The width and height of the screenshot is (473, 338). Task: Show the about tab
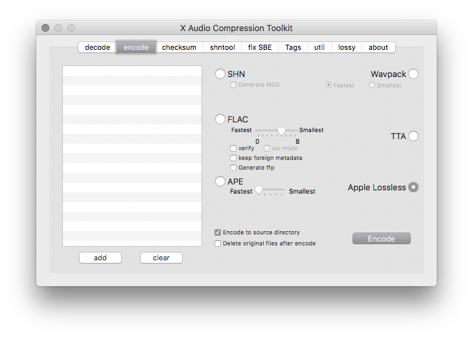378,47
